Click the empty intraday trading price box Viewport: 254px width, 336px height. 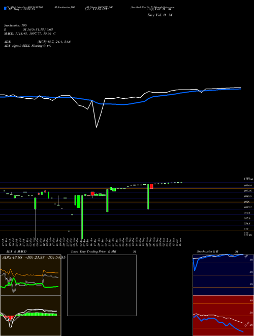point(102,285)
